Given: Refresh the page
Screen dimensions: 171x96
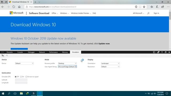Looking at the screenshot, I should click(x=14, y=7).
